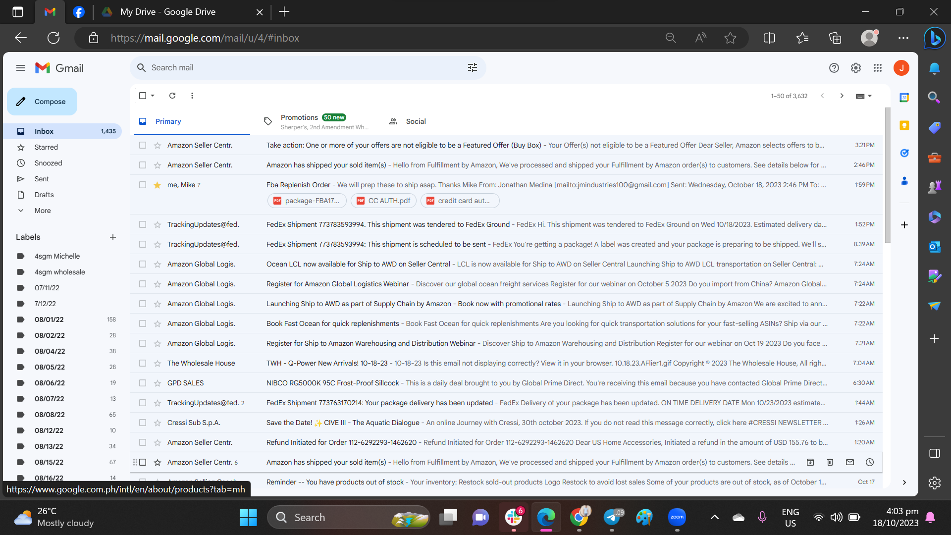Open new browser tab plus button

coord(284,12)
